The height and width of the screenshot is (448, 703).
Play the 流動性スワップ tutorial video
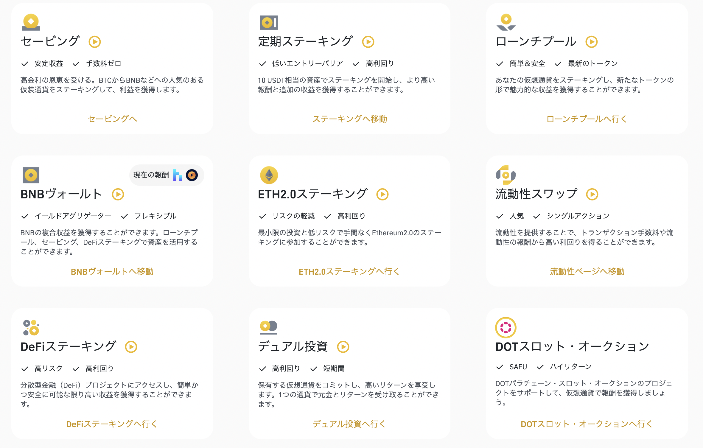[x=592, y=194]
